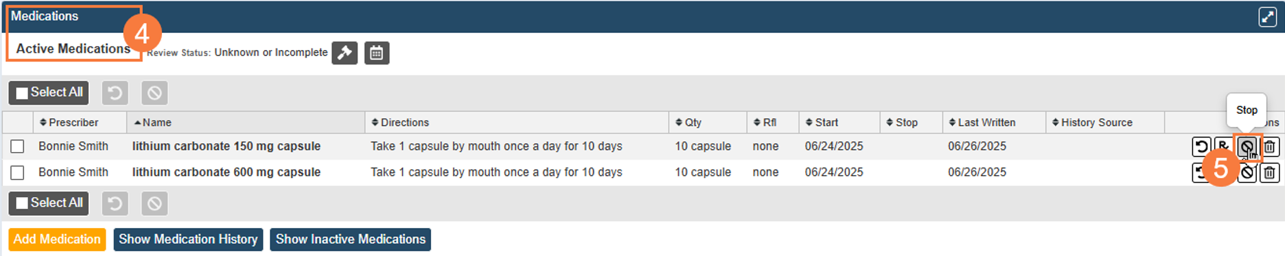Click the Add Medication button
Viewport: 1285px width, 256px height.
point(57,240)
